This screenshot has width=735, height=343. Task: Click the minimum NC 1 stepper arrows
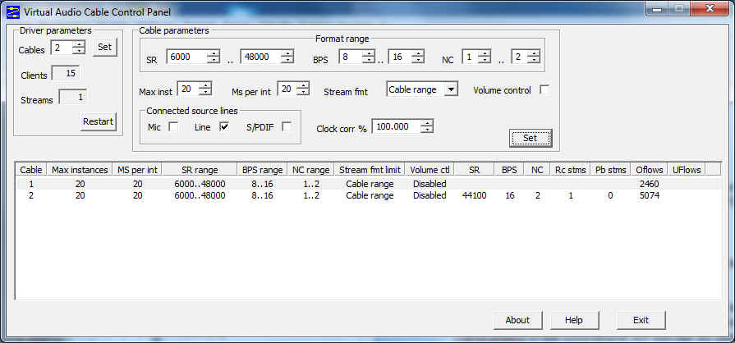(x=485, y=57)
